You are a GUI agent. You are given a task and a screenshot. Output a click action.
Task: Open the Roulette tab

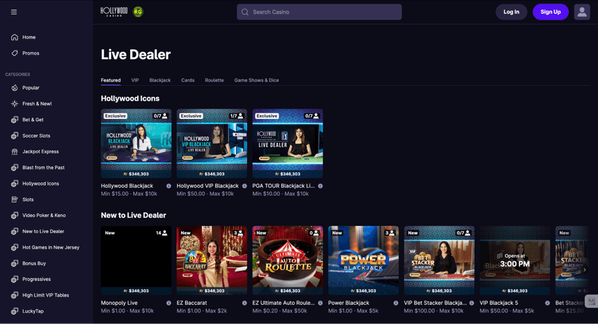(215, 80)
